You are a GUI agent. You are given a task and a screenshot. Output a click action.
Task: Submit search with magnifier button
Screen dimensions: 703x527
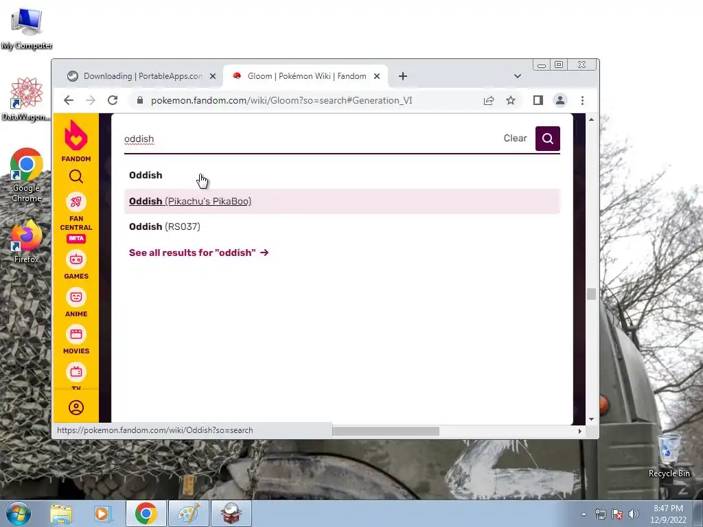[x=547, y=139]
